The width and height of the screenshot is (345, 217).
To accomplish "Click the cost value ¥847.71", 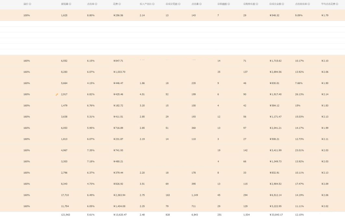I will 118,61.
